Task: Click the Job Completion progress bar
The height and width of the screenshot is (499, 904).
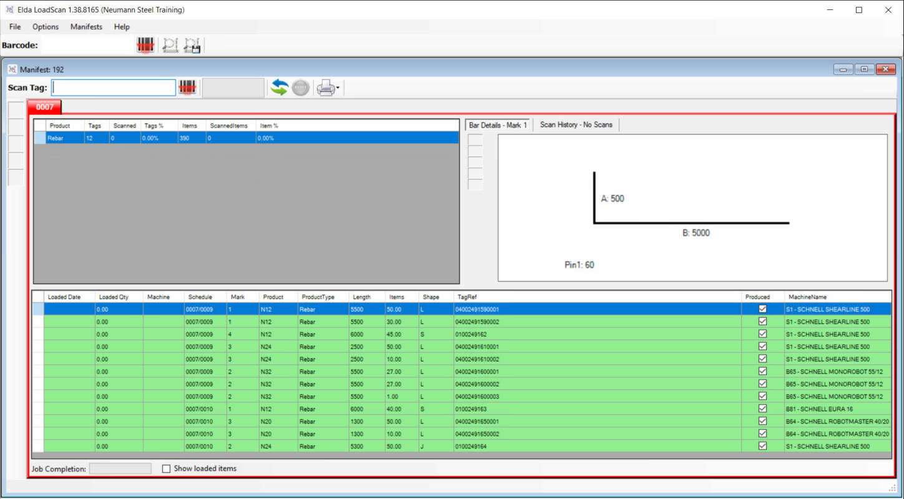Action: (120, 468)
